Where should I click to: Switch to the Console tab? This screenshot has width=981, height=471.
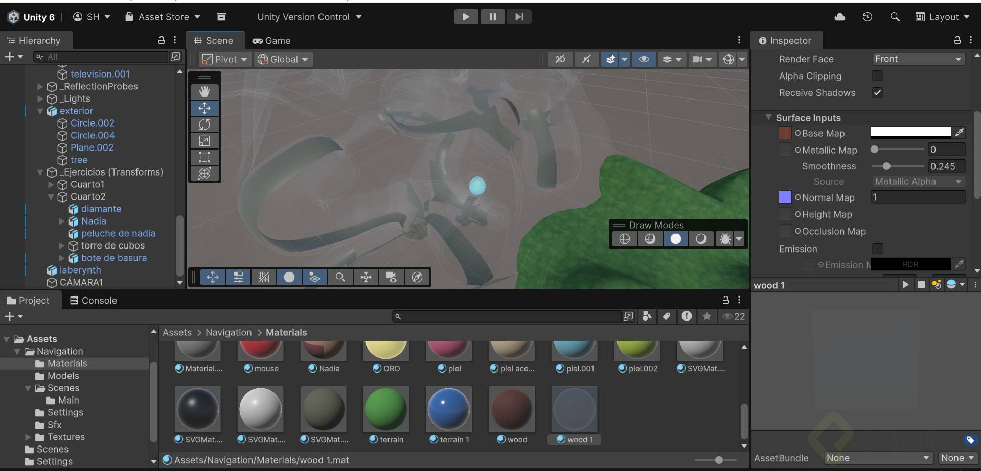[94, 301]
